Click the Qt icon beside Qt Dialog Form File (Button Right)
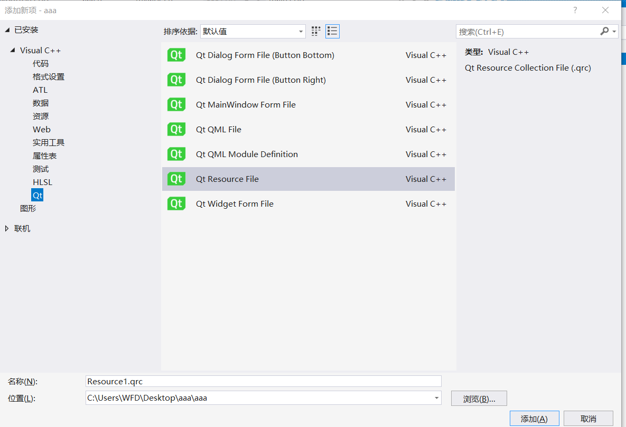This screenshot has width=626, height=427. (176, 80)
